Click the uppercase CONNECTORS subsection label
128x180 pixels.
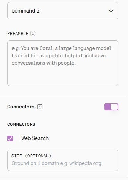21,124
